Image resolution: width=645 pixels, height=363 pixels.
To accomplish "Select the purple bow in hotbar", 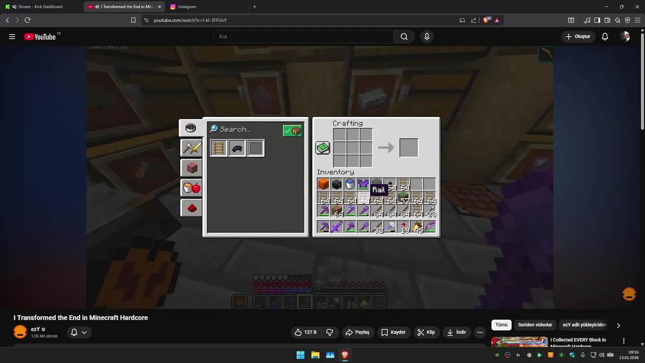I will point(430,227).
